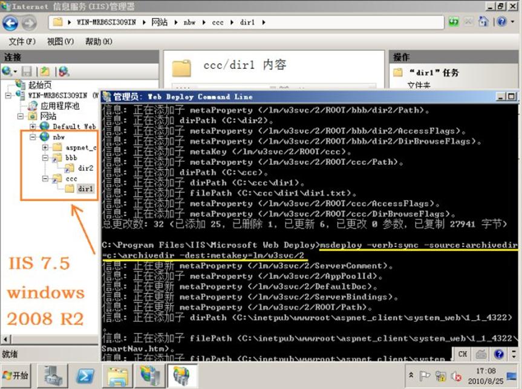Click the Web Deploy Command Line title bar icon

tap(106, 97)
